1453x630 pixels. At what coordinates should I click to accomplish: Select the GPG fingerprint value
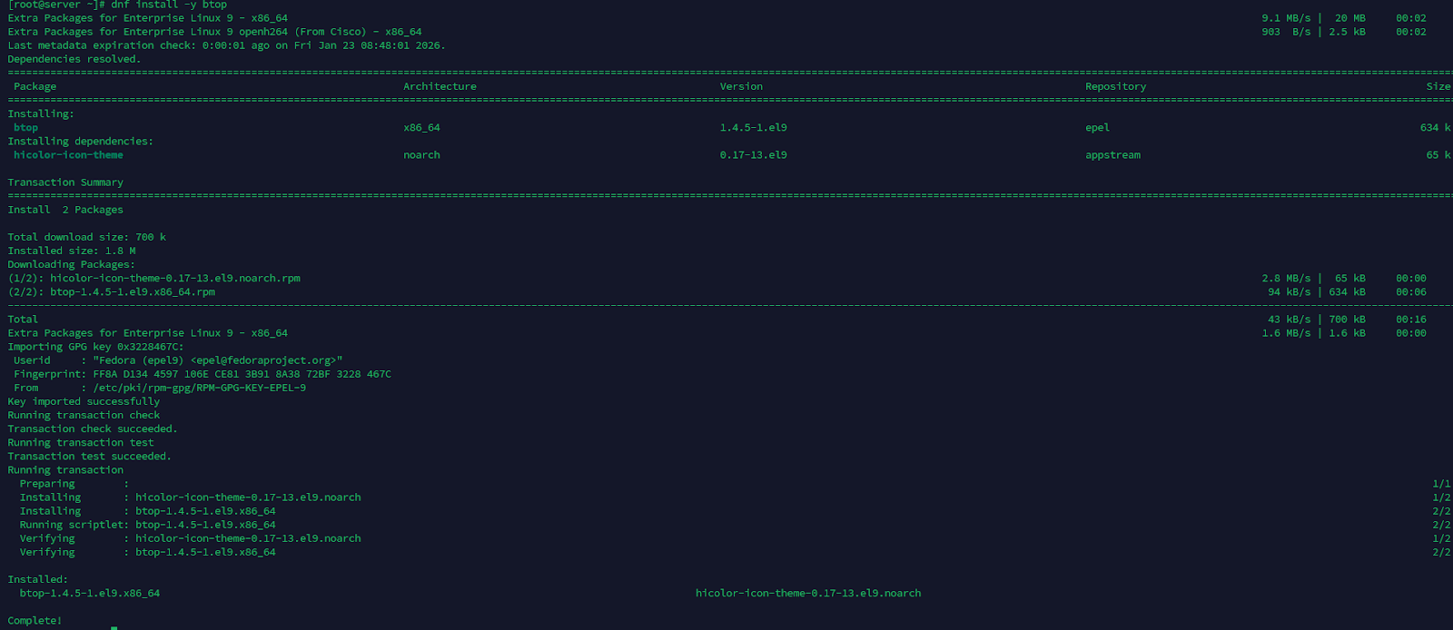click(242, 374)
